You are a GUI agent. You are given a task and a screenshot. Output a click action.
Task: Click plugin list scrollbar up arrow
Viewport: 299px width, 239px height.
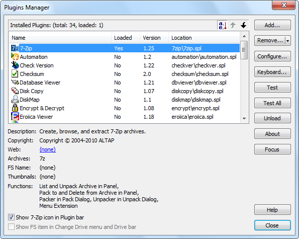coord(244,36)
